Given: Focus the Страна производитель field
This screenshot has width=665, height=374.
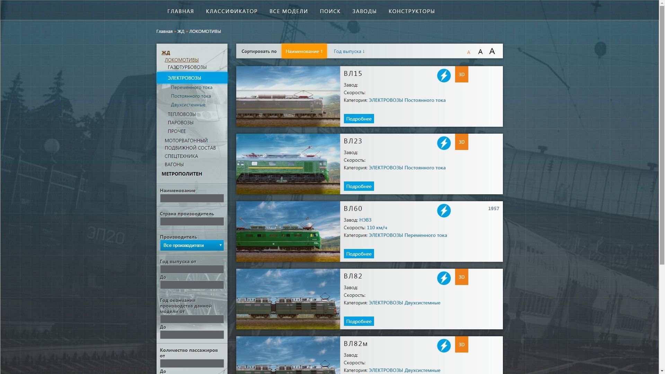Looking at the screenshot, I should pyautogui.click(x=192, y=221).
